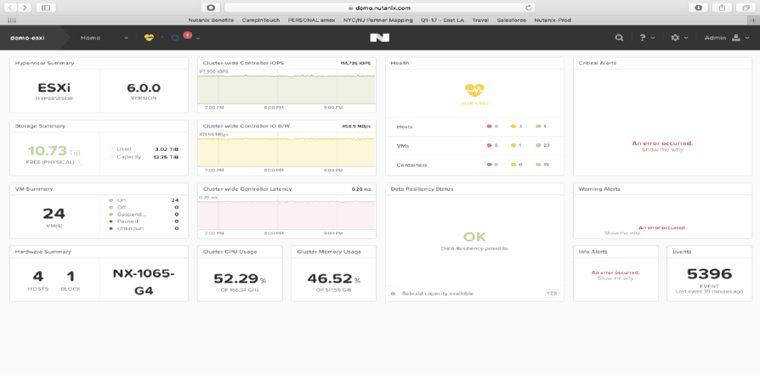
Task: Show the Safari sidebar
Action: click(x=46, y=8)
